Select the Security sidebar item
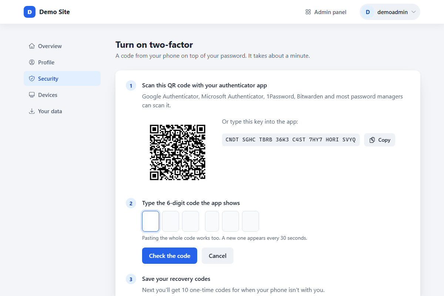This screenshot has height=296, width=444. pos(62,78)
